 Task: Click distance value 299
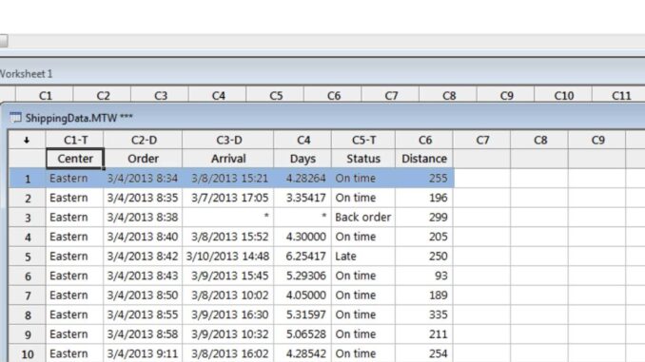[x=424, y=218]
